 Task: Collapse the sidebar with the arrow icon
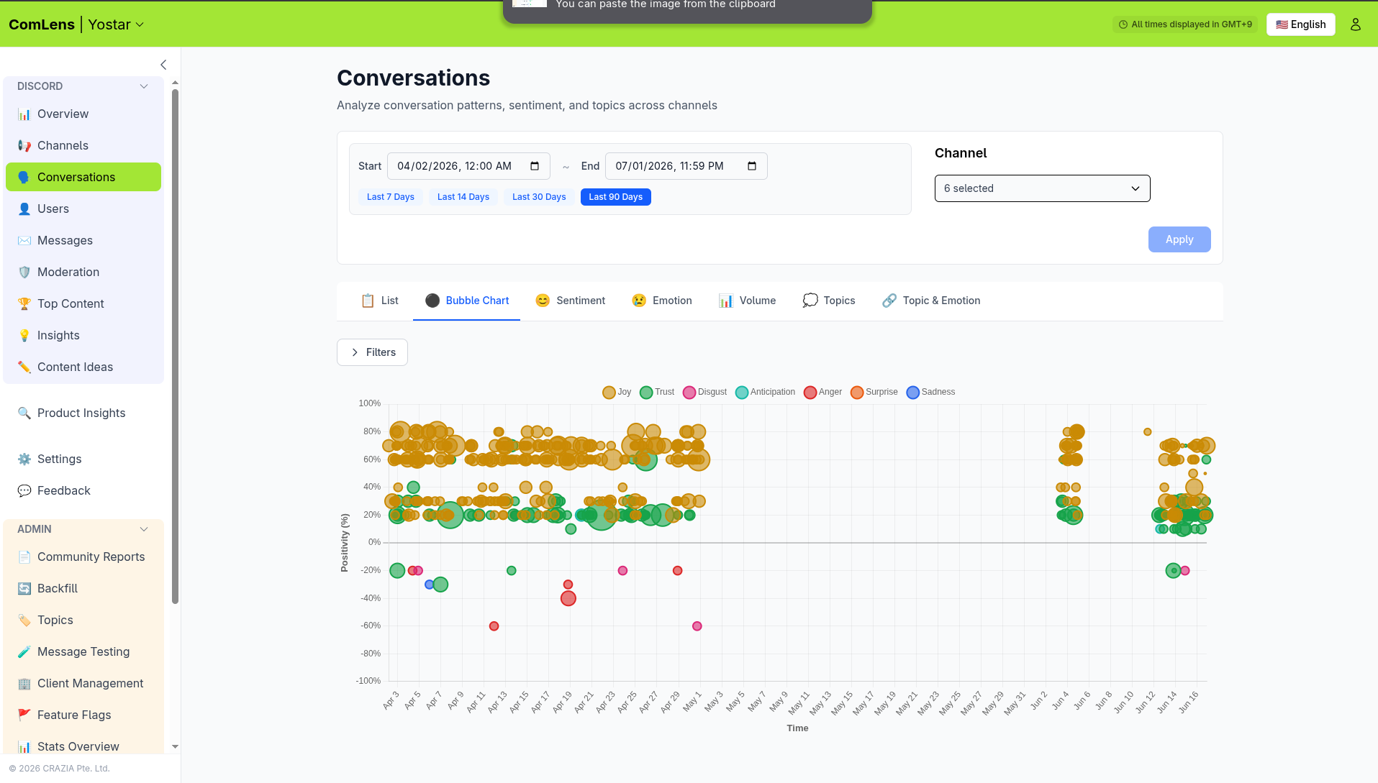tap(163, 65)
